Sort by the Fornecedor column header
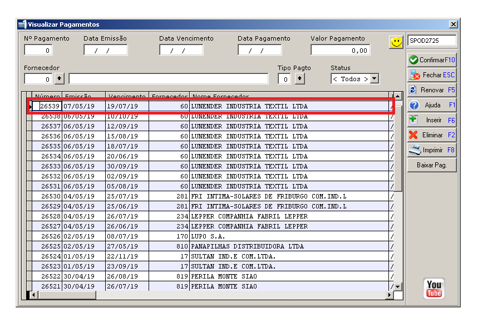This screenshot has width=478, height=328. click(x=169, y=96)
